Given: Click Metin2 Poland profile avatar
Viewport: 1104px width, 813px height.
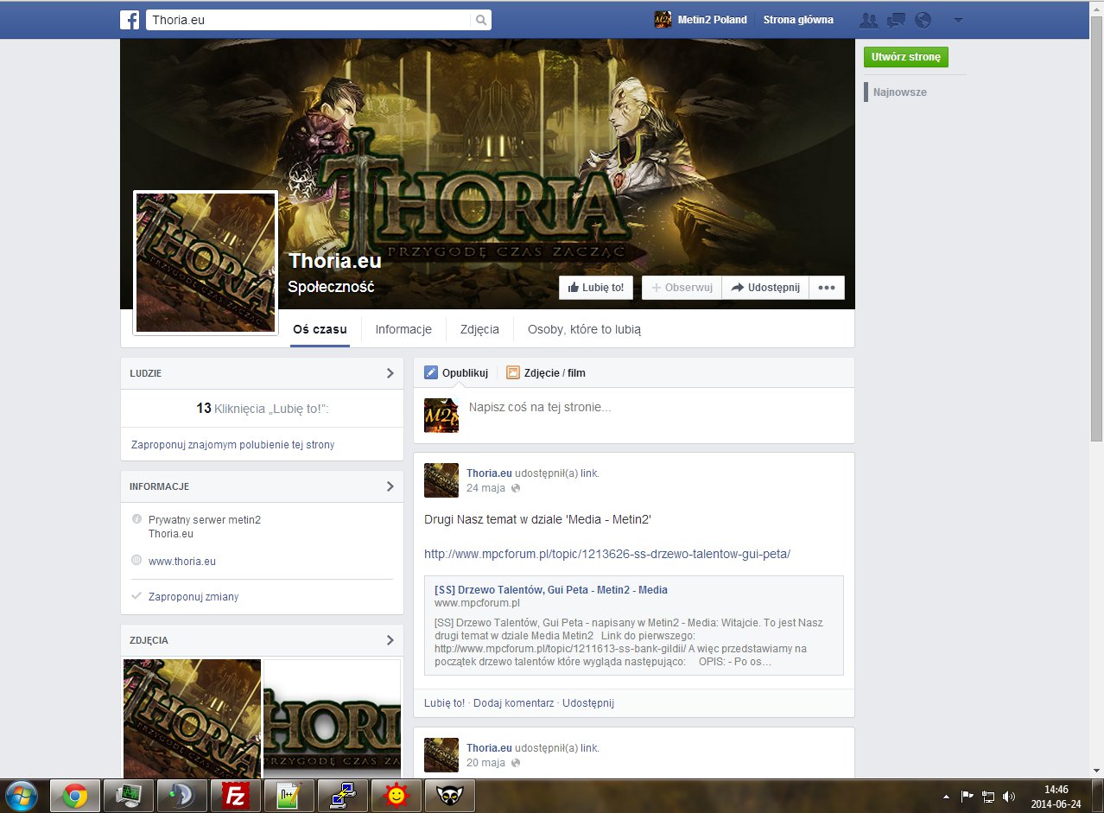Looking at the screenshot, I should (x=663, y=20).
